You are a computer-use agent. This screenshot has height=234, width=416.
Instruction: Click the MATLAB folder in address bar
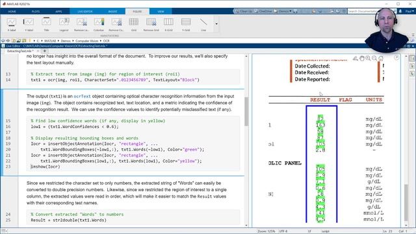tap(50, 41)
